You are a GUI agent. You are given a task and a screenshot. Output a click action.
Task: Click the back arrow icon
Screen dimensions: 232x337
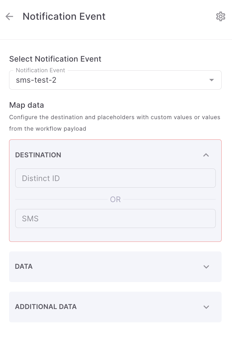9,17
